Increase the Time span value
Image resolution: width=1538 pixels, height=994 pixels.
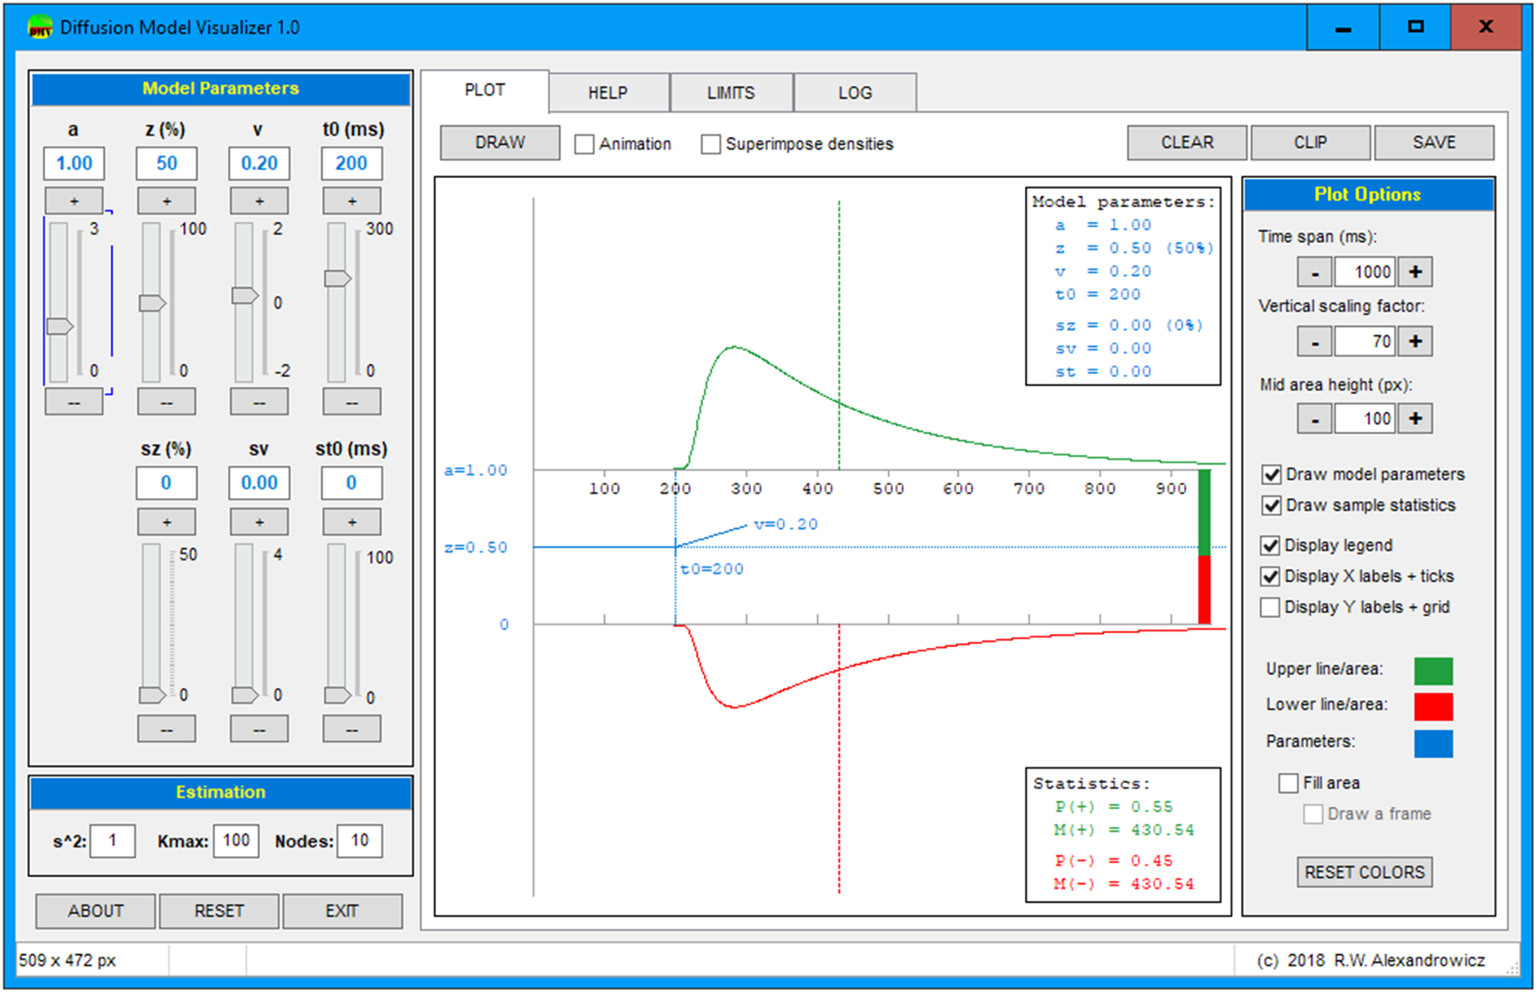pyautogui.click(x=1416, y=271)
